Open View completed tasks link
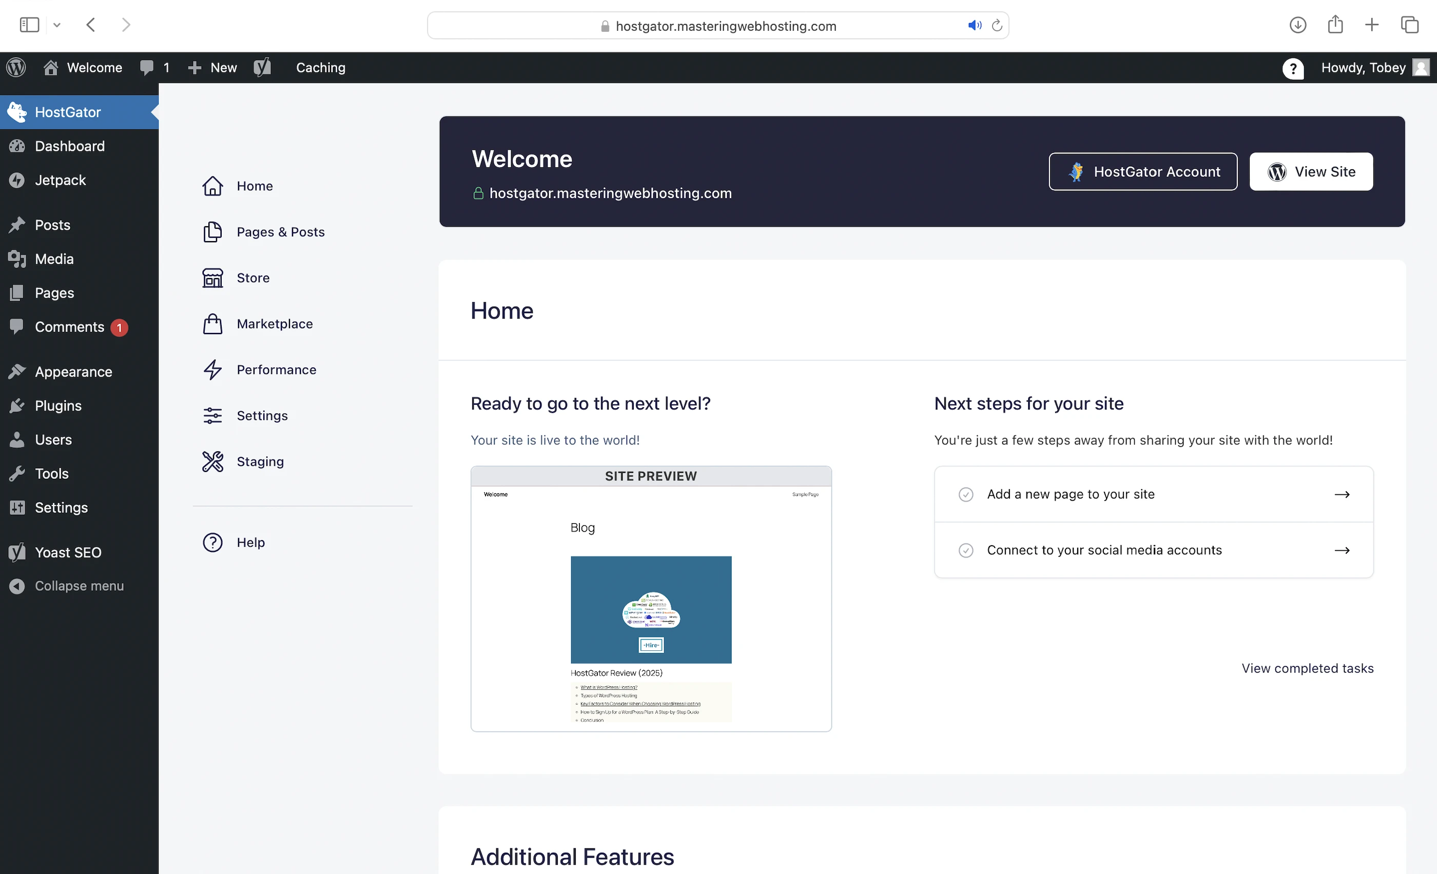The height and width of the screenshot is (874, 1437). (1307, 668)
